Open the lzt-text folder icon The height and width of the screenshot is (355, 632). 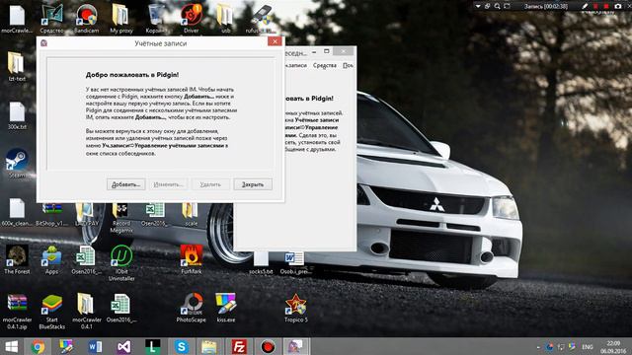[x=17, y=67]
